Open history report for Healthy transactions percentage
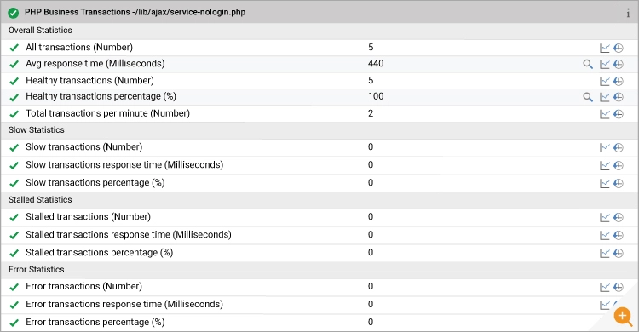 tap(619, 97)
